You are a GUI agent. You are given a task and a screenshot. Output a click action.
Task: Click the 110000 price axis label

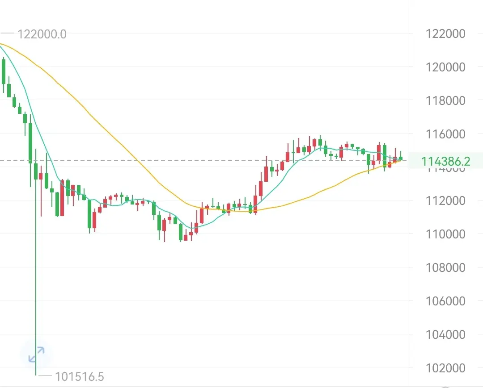445,234
